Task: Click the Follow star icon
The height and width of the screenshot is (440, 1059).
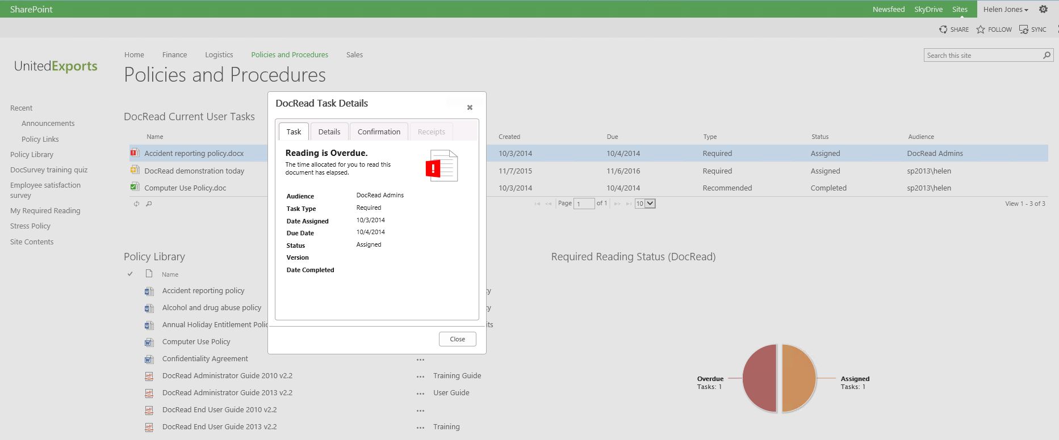Action: pos(981,29)
